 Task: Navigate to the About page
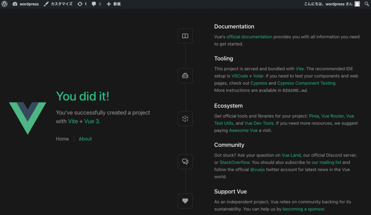pyautogui.click(x=85, y=139)
